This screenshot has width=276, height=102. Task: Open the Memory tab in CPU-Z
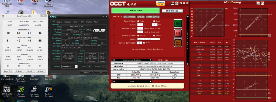(75, 22)
